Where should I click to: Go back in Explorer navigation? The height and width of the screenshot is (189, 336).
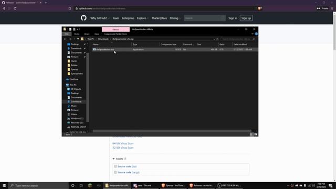tap(65, 39)
